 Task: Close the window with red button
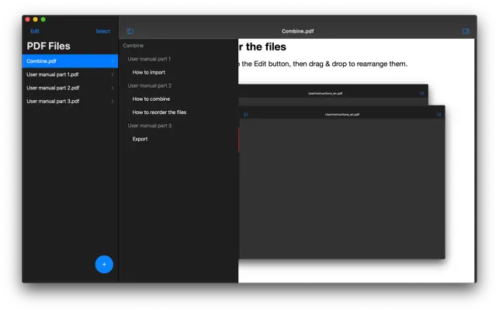pyautogui.click(x=28, y=19)
